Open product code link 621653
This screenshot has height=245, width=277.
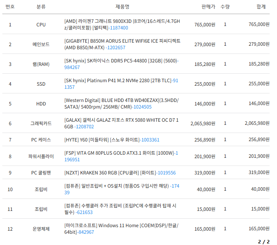tap(85, 212)
